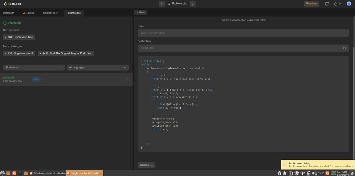Click the streak fire icon
The width and height of the screenshot is (355, 176).
pos(335,4)
